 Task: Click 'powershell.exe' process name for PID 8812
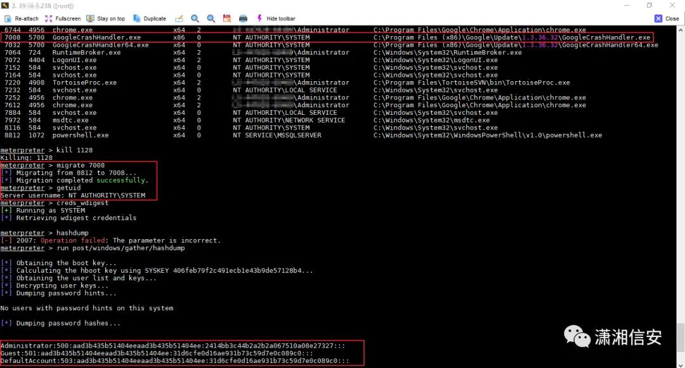point(81,135)
